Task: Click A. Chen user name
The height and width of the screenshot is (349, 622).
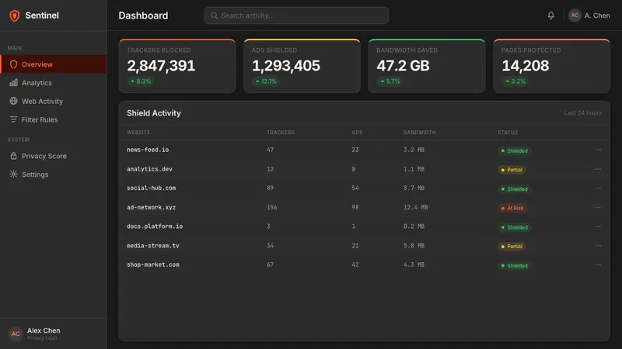Action: pos(597,16)
